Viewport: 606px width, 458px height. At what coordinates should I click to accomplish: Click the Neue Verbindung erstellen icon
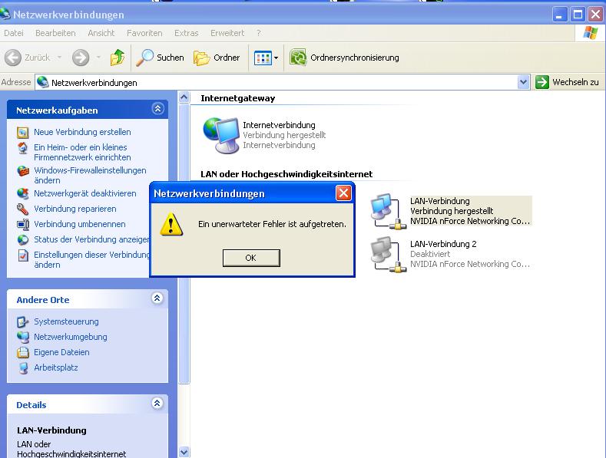click(x=23, y=133)
